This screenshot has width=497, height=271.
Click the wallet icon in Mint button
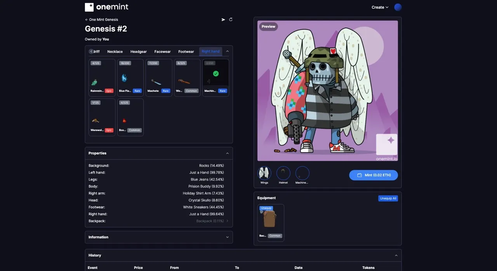(x=360, y=175)
